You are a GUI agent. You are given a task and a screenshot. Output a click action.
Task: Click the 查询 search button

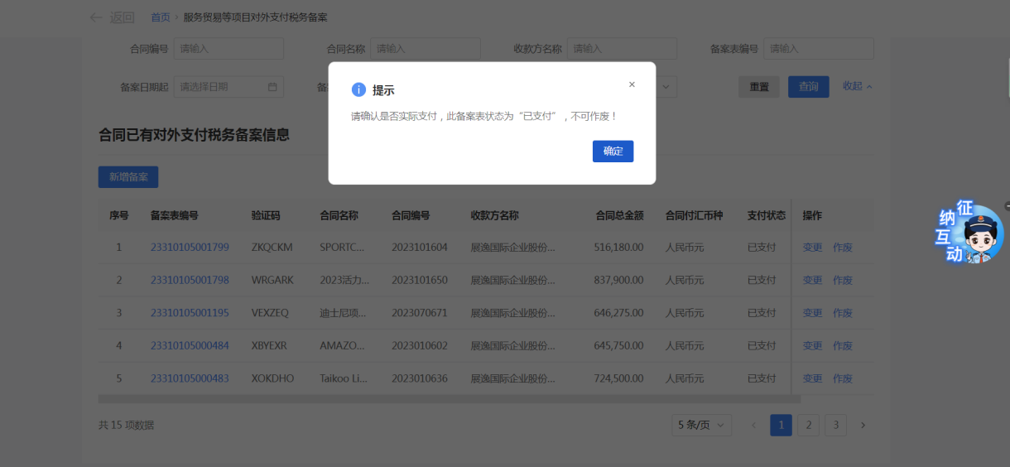(x=808, y=87)
